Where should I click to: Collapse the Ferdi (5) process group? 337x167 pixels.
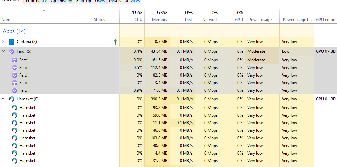(3, 51)
